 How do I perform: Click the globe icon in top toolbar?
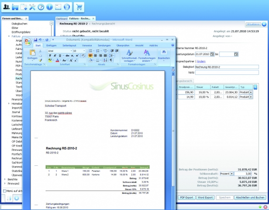pos(67,7)
